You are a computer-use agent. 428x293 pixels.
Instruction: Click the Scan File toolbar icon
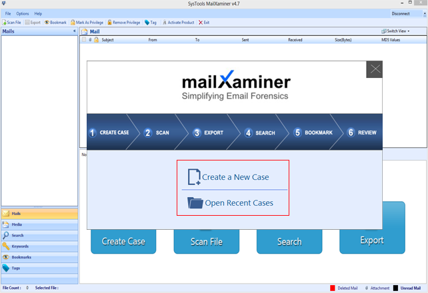(x=5, y=23)
